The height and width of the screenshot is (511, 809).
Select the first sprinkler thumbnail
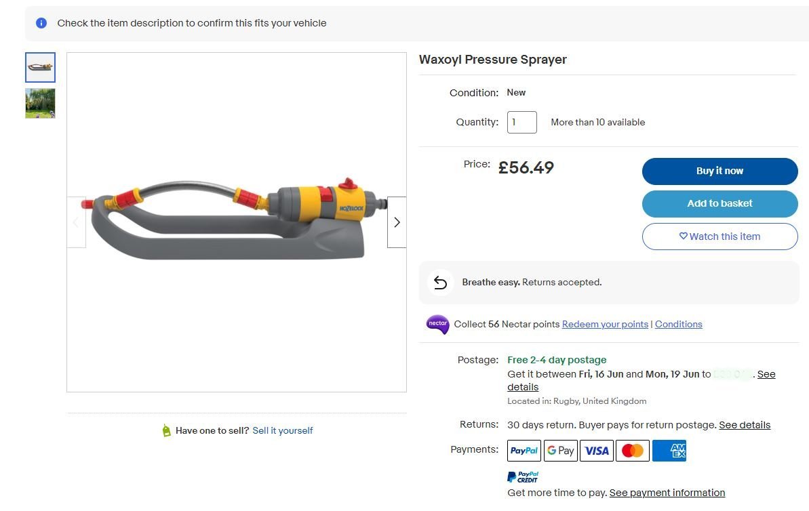click(41, 68)
